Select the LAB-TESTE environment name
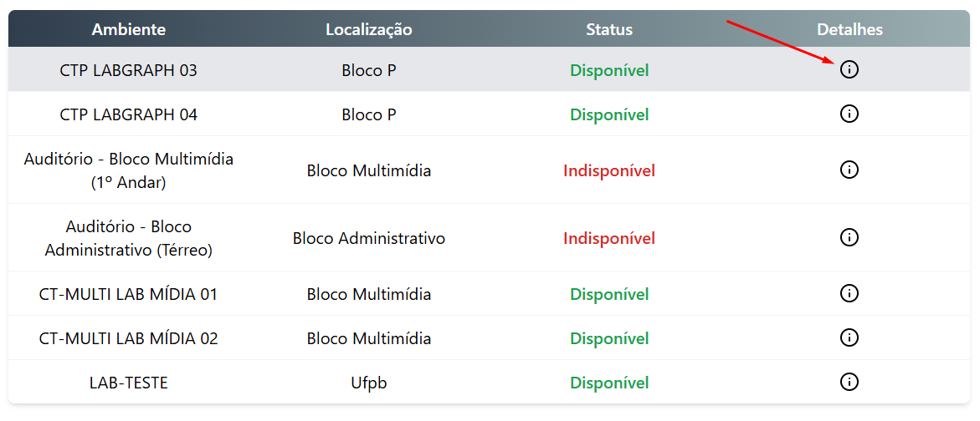This screenshot has width=980, height=421. (x=129, y=383)
